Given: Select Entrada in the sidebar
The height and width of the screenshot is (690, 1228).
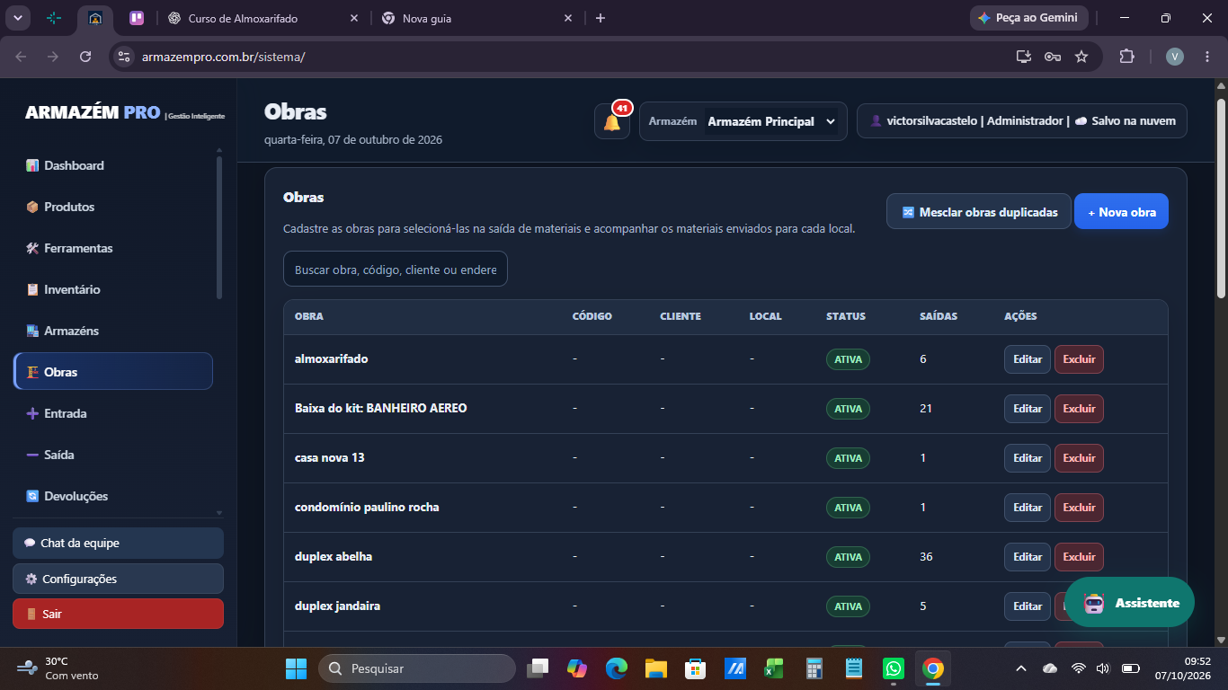Looking at the screenshot, I should tap(113, 413).
